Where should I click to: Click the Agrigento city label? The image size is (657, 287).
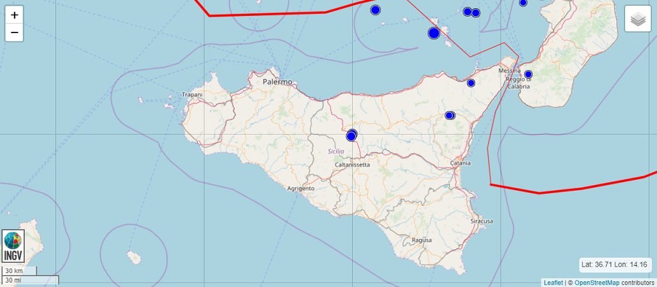click(300, 188)
